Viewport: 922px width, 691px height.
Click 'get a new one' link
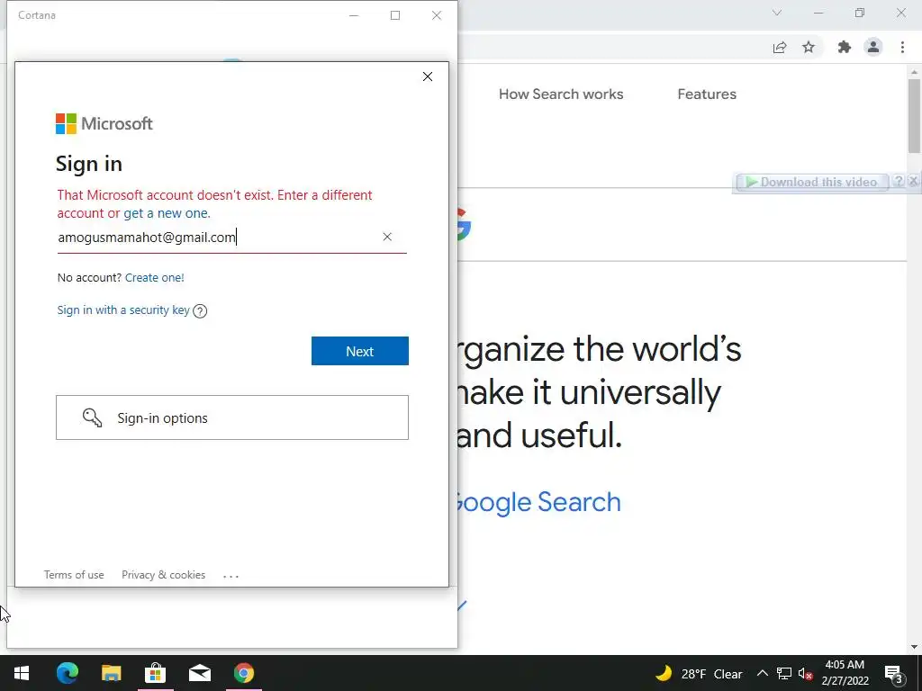tap(166, 213)
